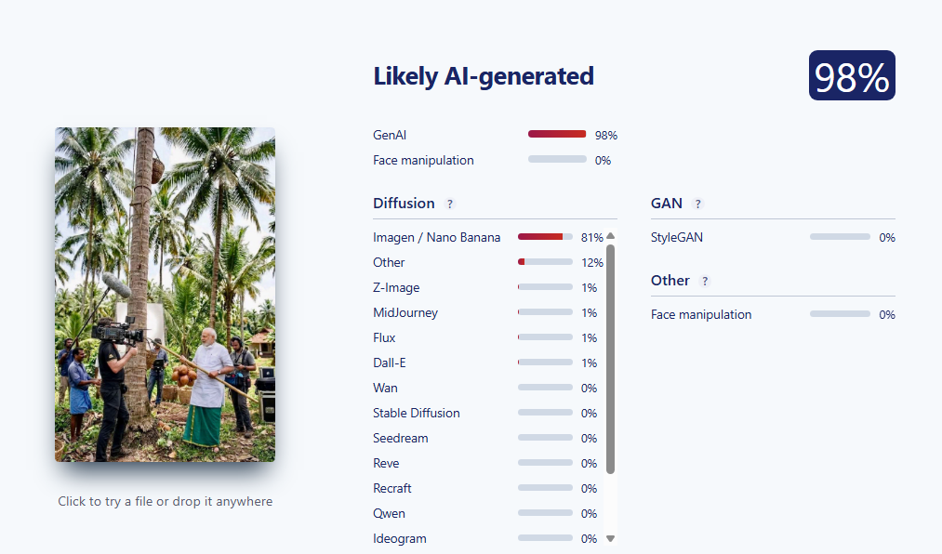This screenshot has height=554, width=942.
Task: Click the Imagen / Nano Banana score bar
Action: (545, 237)
